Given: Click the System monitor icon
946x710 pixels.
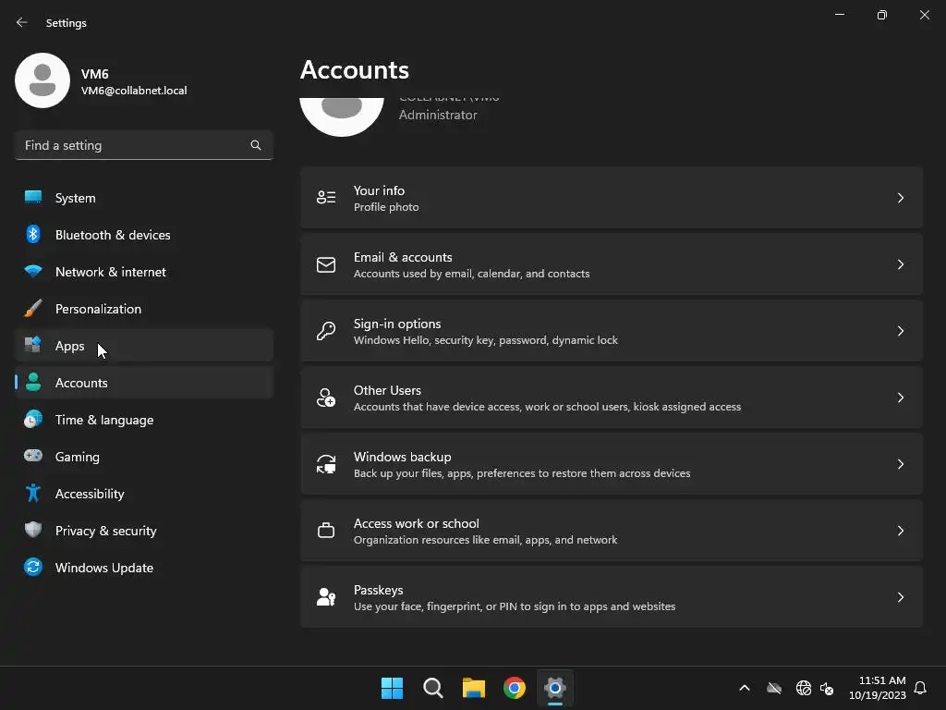Looking at the screenshot, I should pos(33,198).
